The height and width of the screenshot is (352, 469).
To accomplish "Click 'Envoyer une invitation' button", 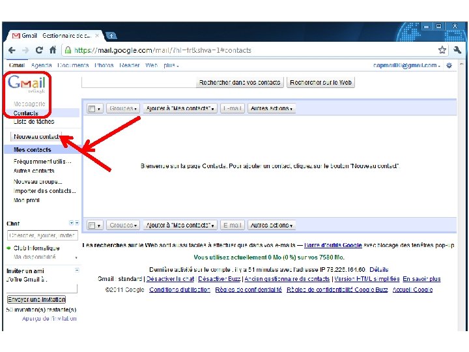I will click(x=36, y=299).
